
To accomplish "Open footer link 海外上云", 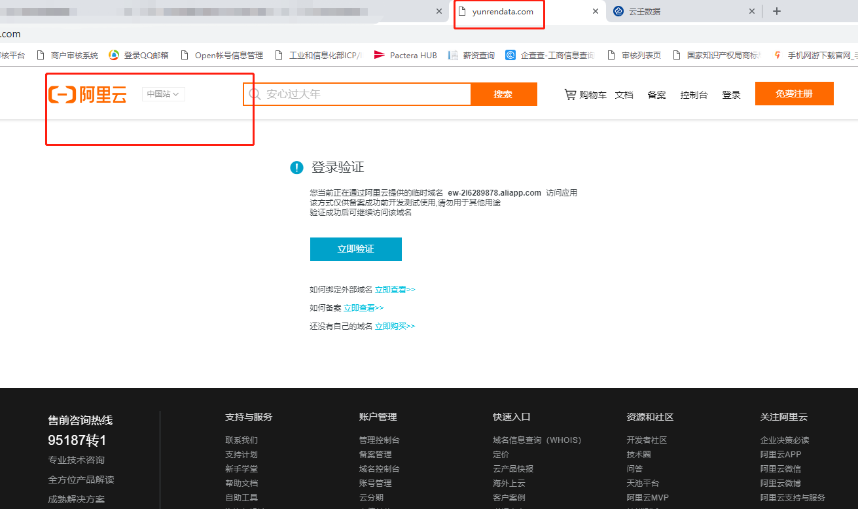I will coord(509,483).
